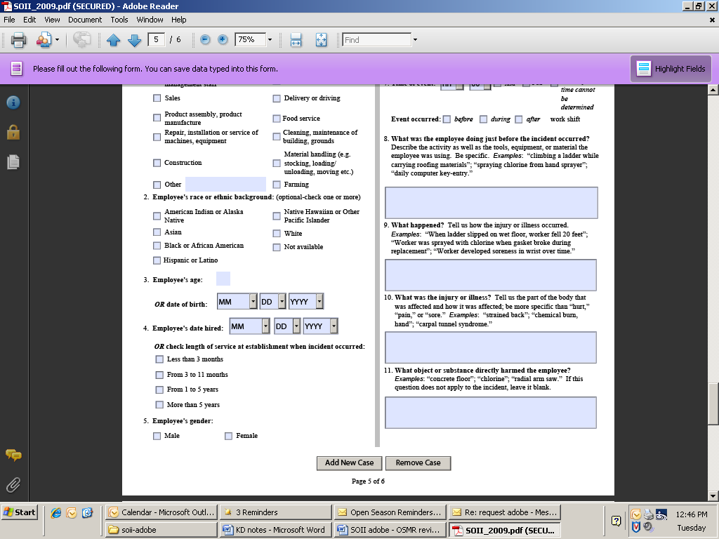Check the Male gender checkbox
Screen dimensions: 719x539
[x=157, y=437]
